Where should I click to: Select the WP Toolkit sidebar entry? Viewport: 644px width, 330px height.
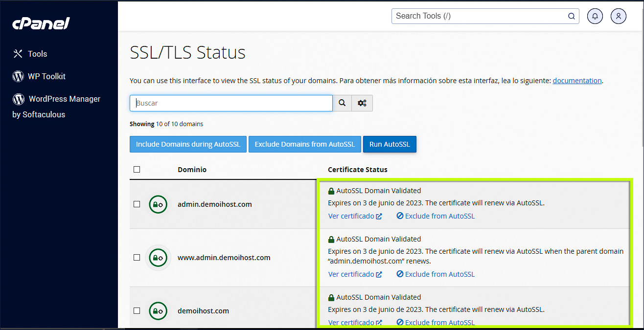pyautogui.click(x=47, y=76)
